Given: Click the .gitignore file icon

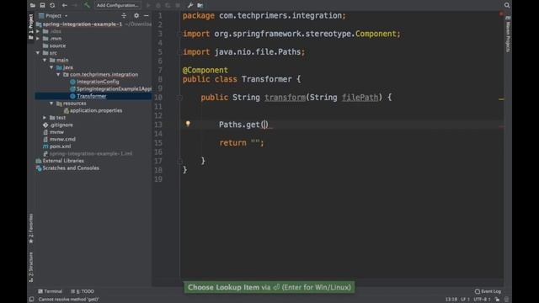Looking at the screenshot, I should coord(45,125).
